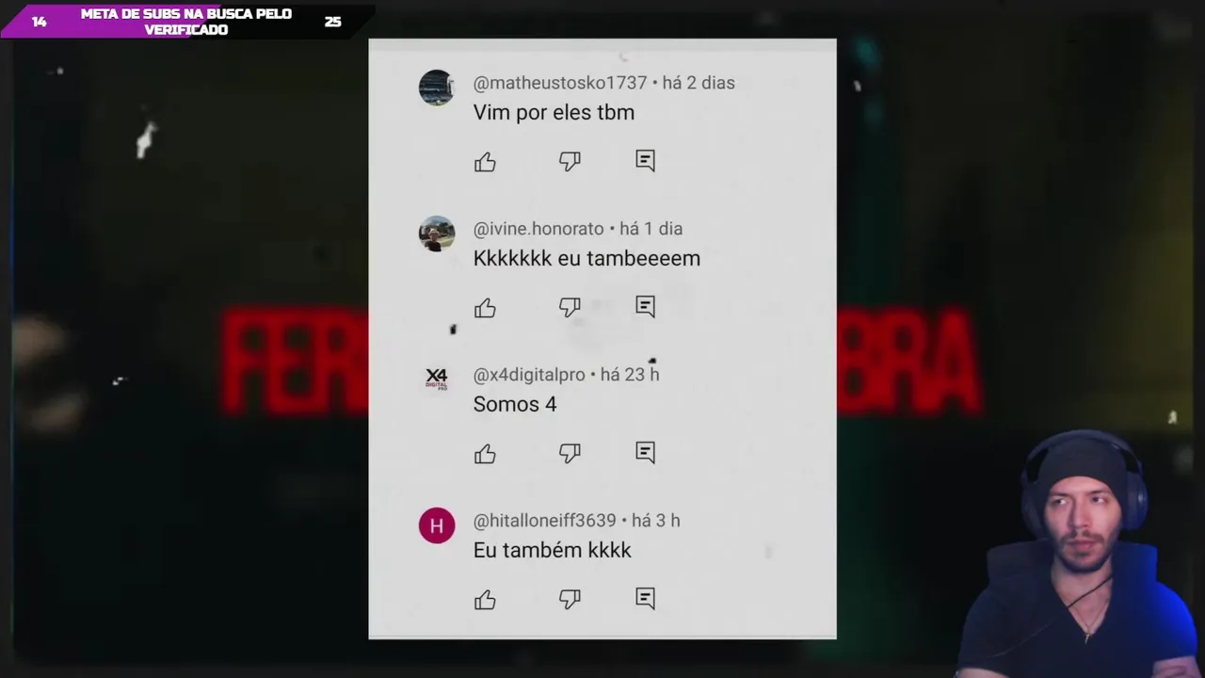Open the @matheustosko1737 profile link

(x=560, y=83)
